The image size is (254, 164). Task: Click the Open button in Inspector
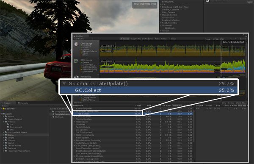coord(250,3)
